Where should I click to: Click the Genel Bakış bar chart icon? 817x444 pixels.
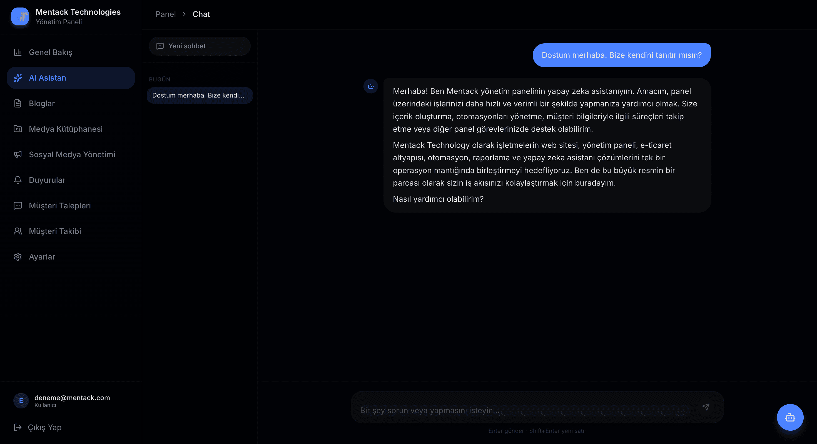click(x=18, y=52)
